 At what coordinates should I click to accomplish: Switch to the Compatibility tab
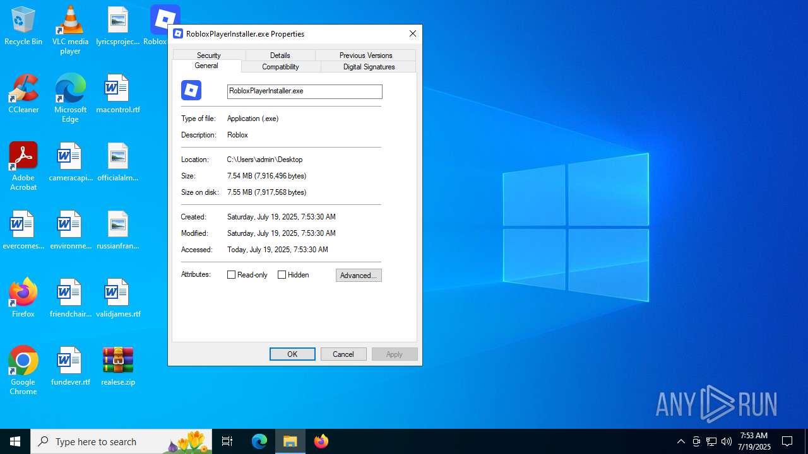click(x=281, y=67)
